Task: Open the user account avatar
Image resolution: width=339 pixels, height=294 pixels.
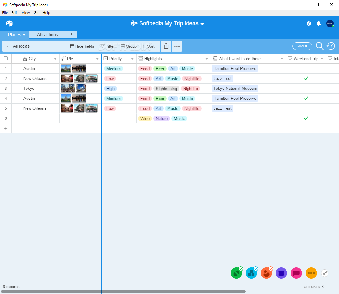Action: pyautogui.click(x=330, y=23)
